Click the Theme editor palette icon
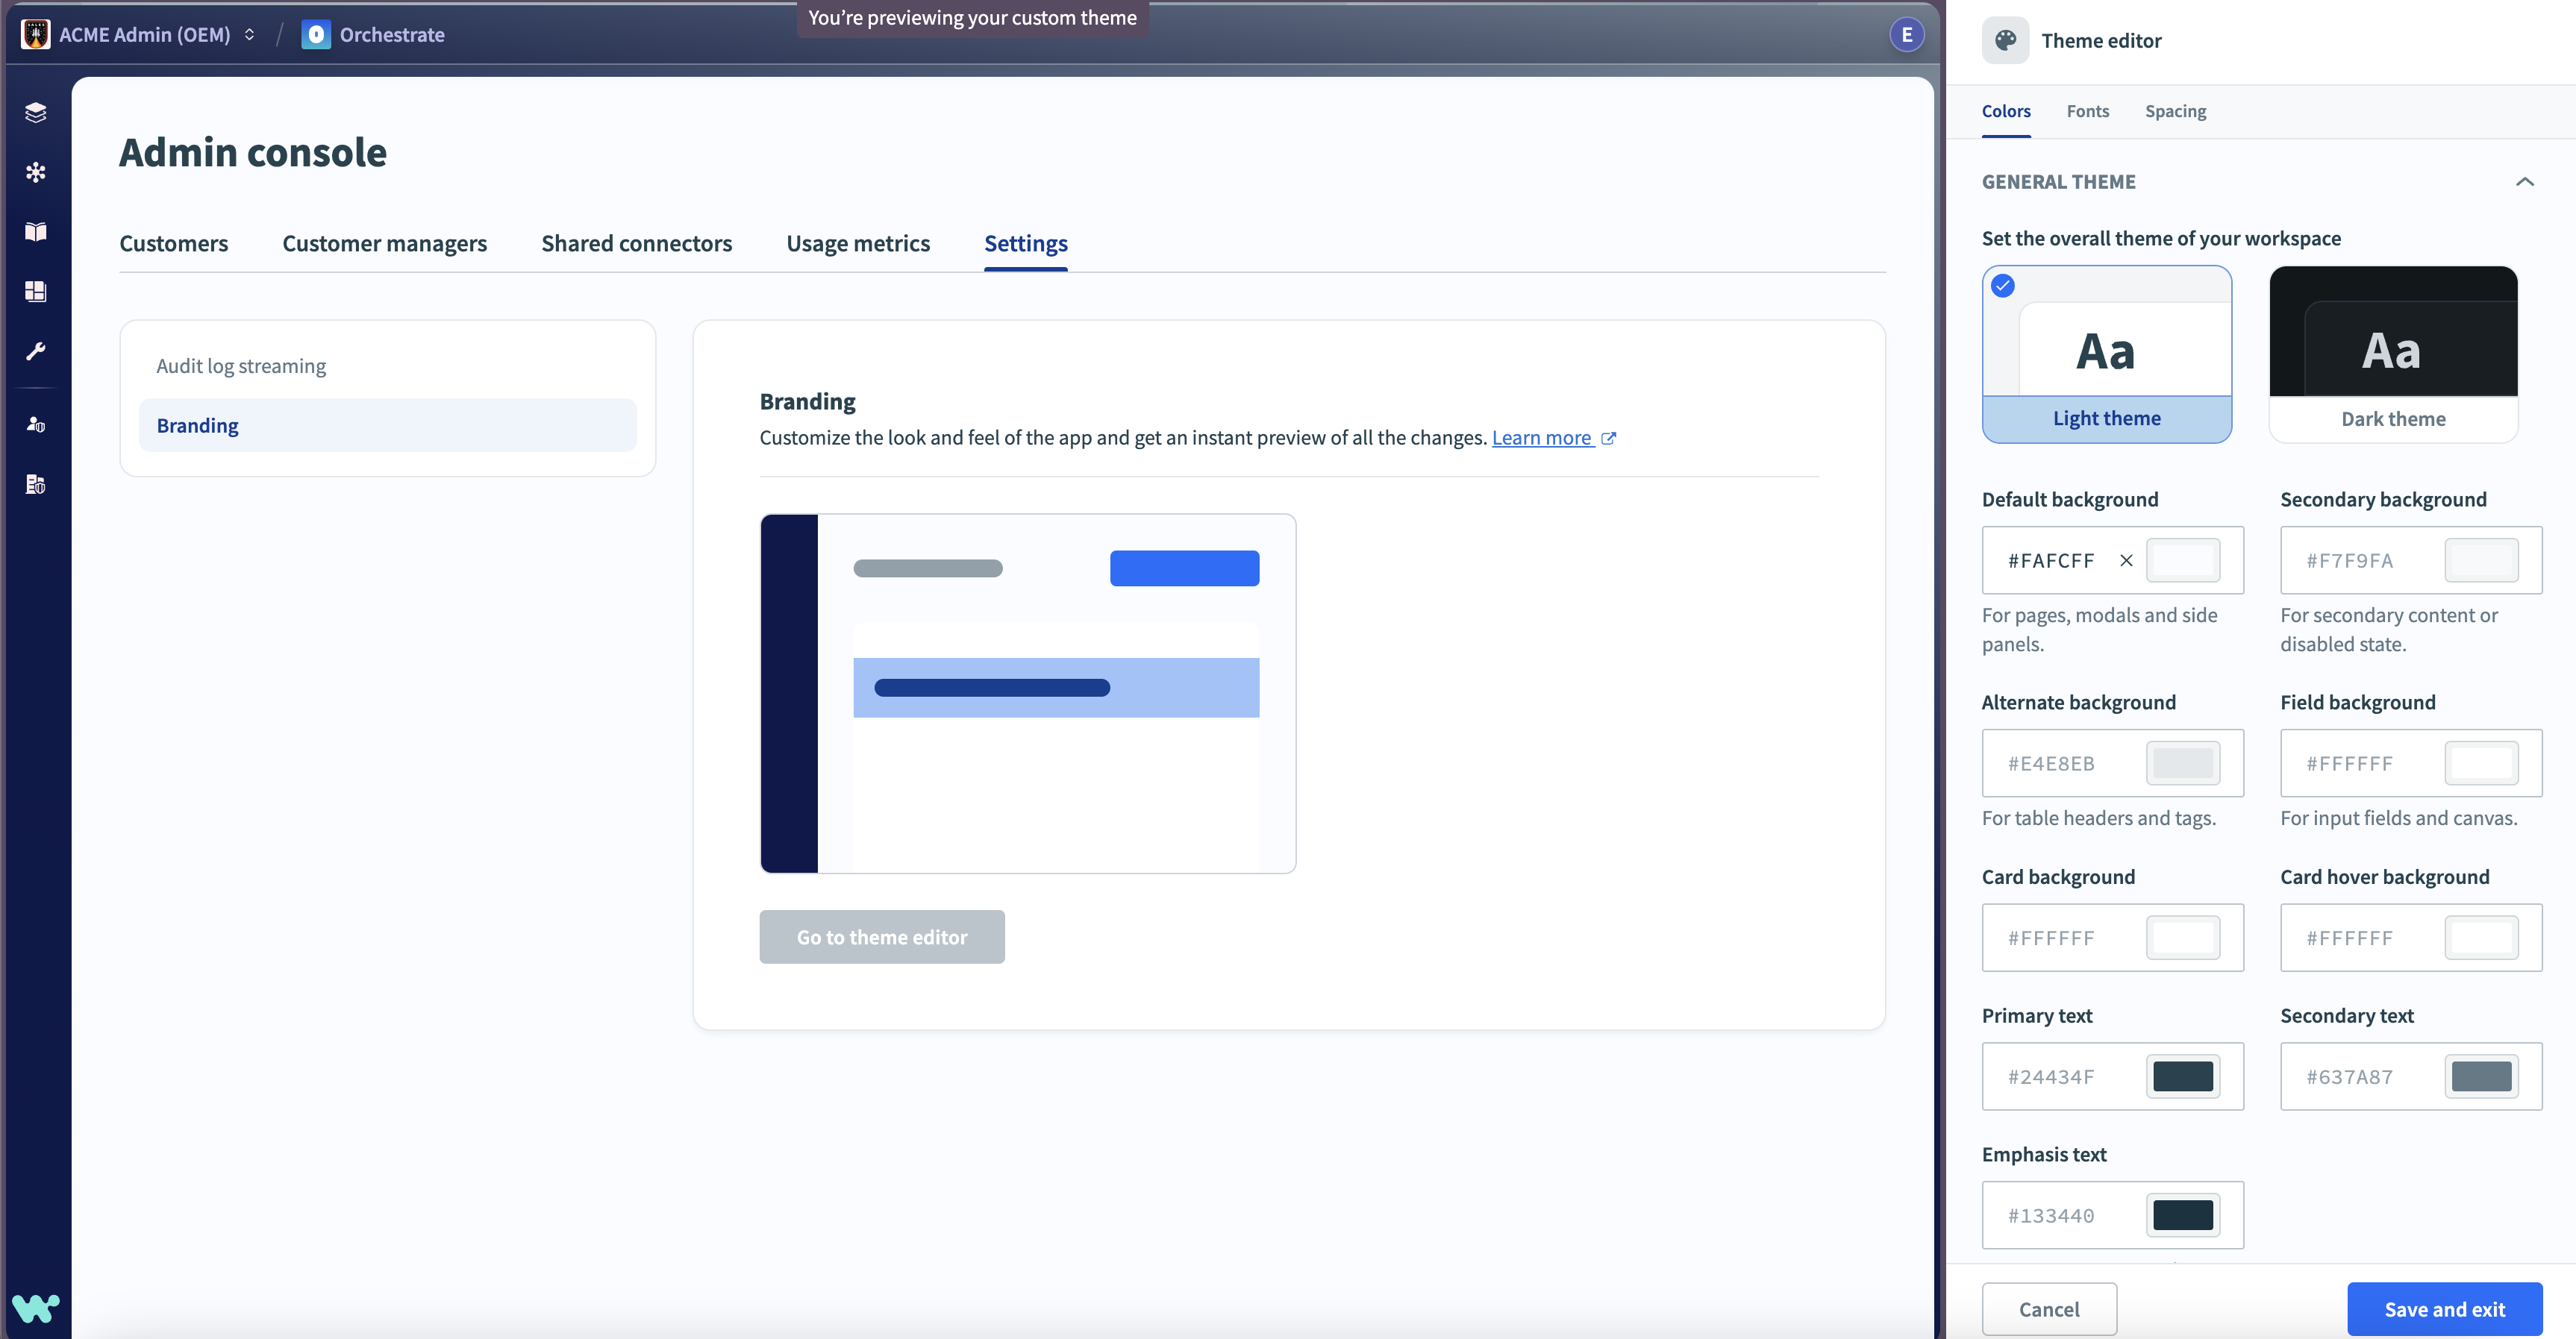 click(2005, 40)
